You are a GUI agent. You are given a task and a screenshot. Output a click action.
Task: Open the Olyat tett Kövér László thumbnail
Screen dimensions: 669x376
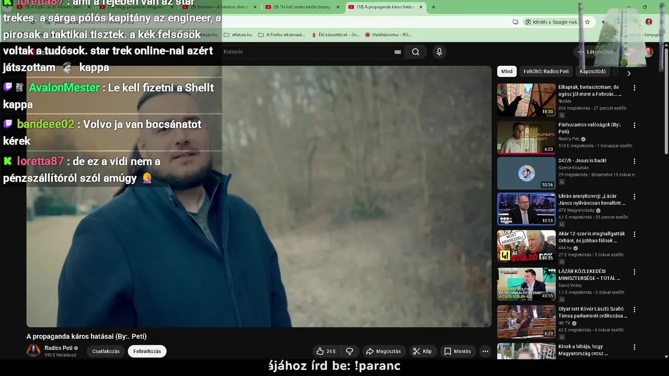[x=526, y=322]
